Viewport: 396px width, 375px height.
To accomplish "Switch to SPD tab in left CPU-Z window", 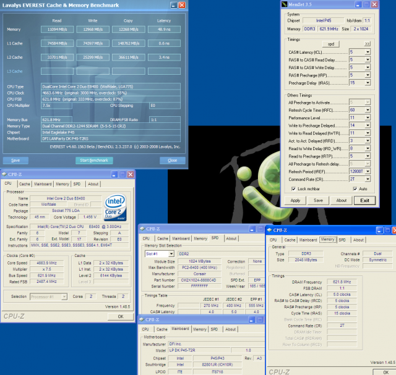I will click(77, 184).
